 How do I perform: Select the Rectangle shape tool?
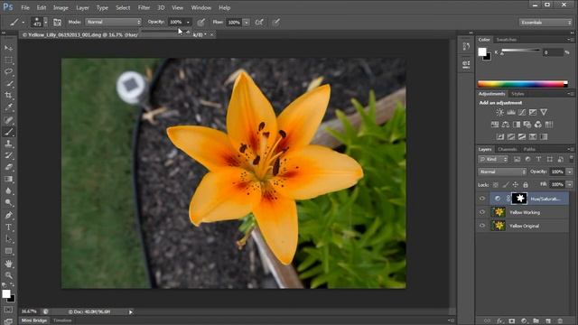8,251
